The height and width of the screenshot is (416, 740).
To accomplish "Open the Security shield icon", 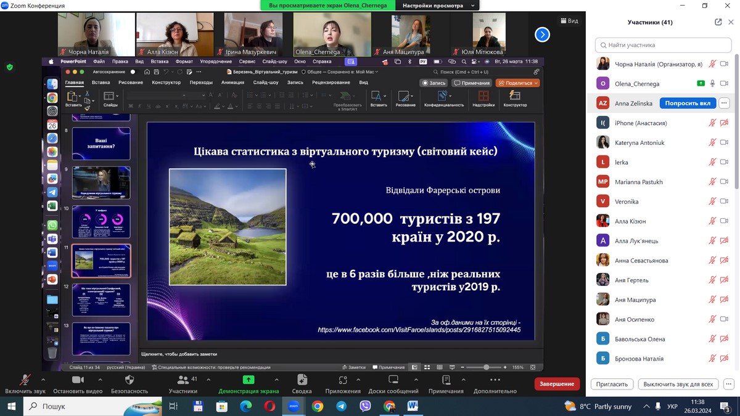I will pos(129,380).
